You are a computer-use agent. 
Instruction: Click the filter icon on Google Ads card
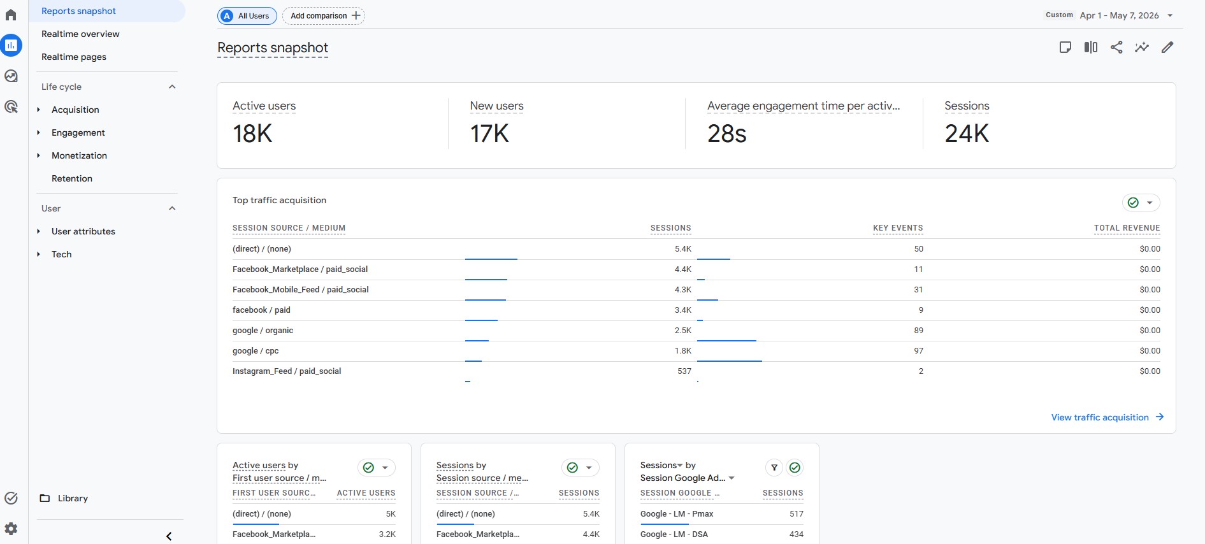(x=774, y=468)
